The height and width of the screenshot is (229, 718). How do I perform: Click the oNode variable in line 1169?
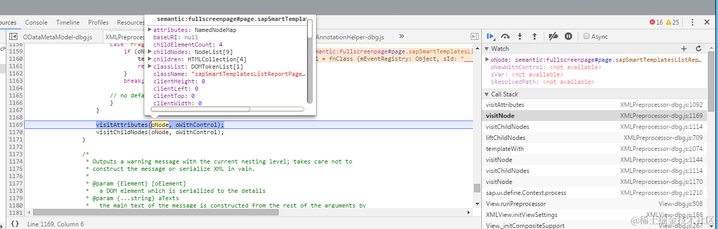160,125
